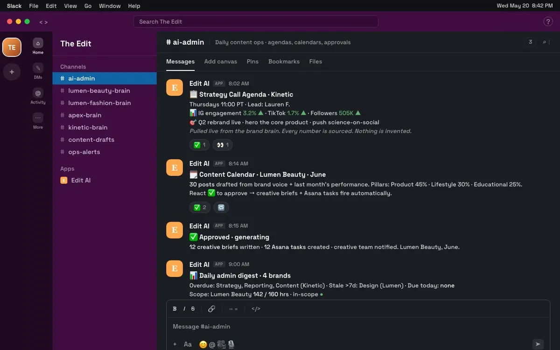The image size is (560, 350).
Task: Record a video clip in composer
Action: pos(221,344)
